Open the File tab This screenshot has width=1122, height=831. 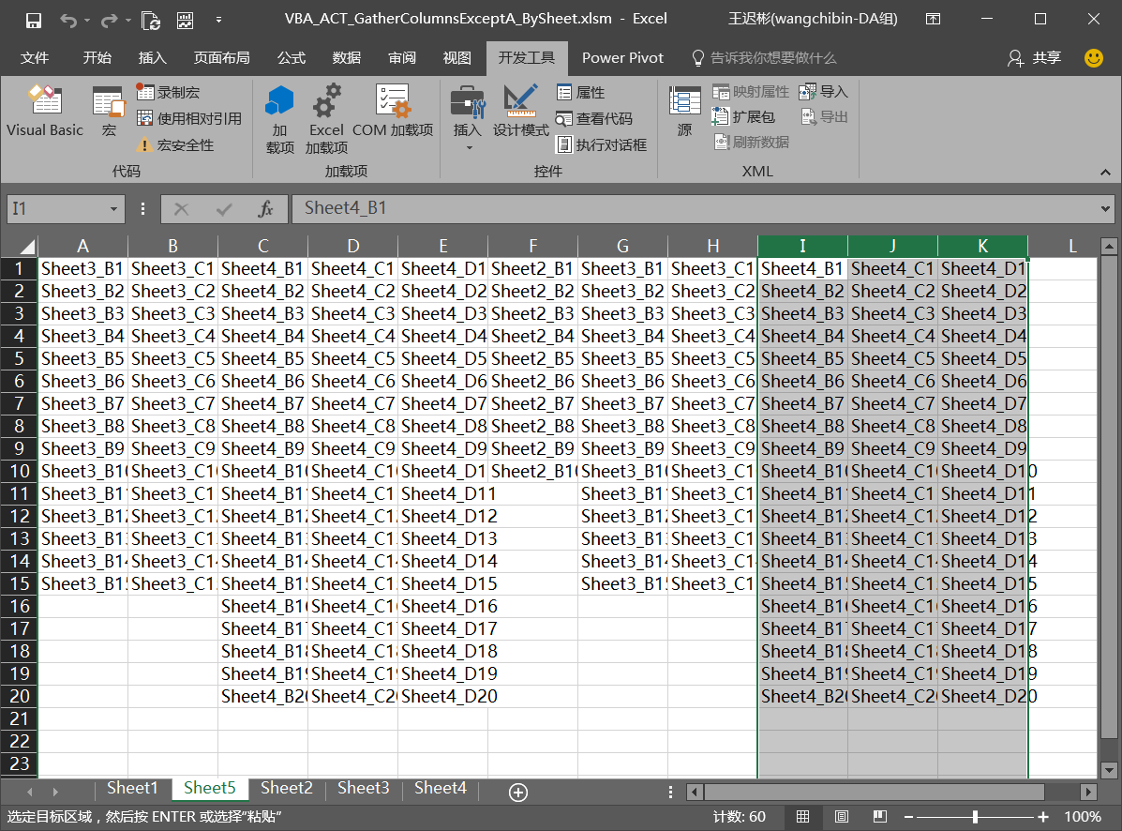point(35,58)
